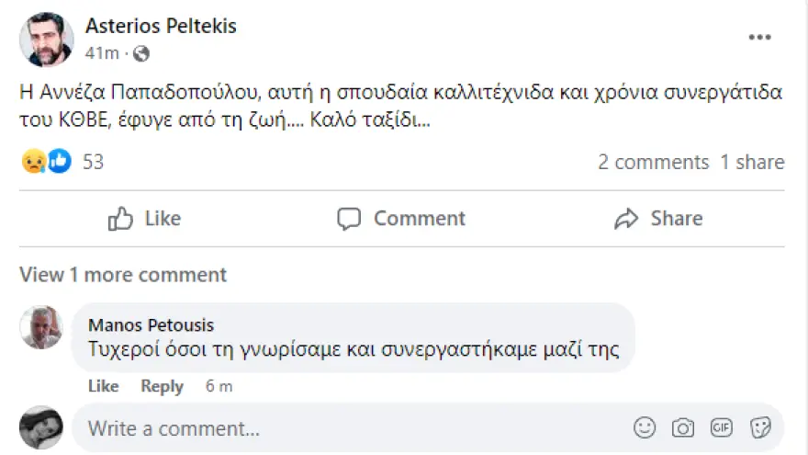Expand View 1 more comment
The width and height of the screenshot is (808, 455).
pyautogui.click(x=123, y=275)
